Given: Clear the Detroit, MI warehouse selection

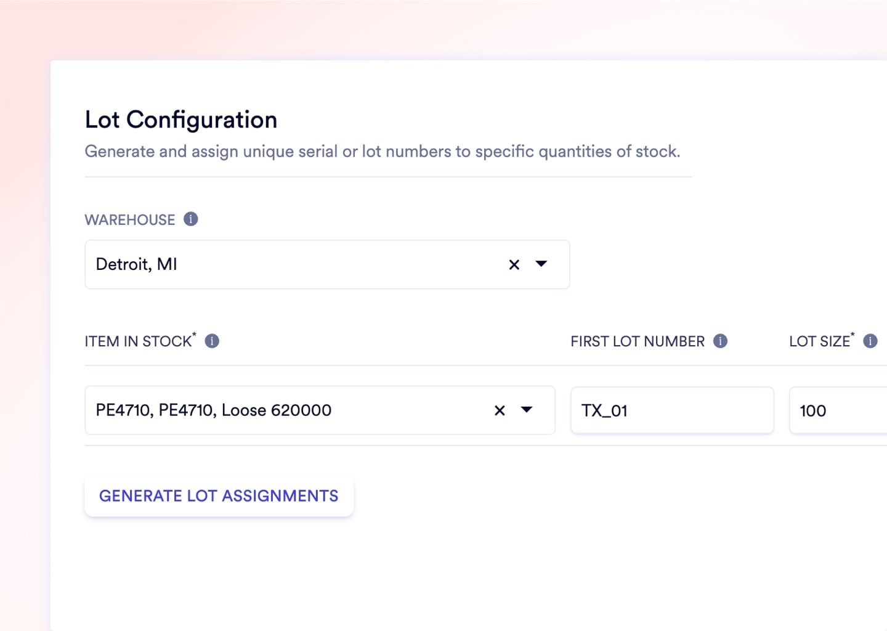Looking at the screenshot, I should pyautogui.click(x=514, y=264).
